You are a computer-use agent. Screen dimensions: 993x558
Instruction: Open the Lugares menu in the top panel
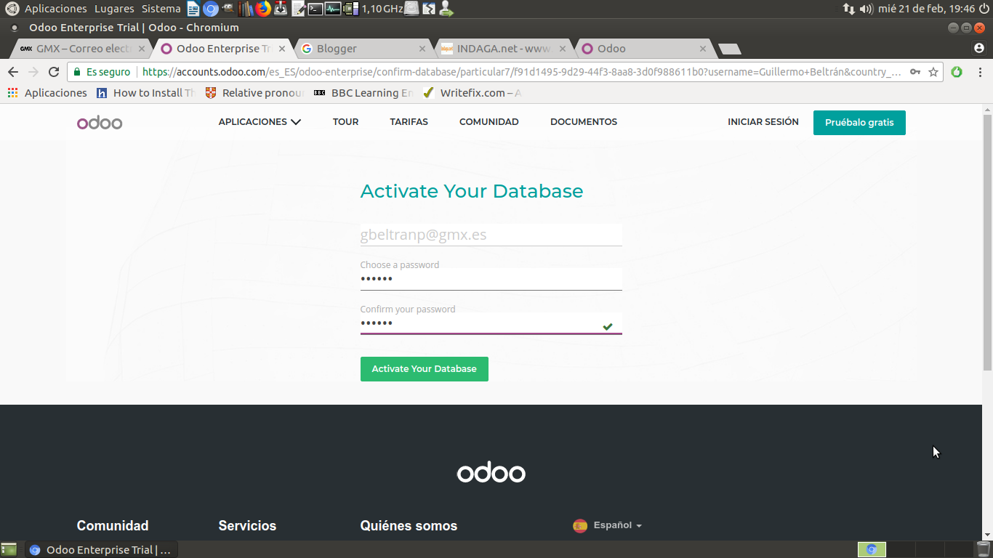point(114,9)
